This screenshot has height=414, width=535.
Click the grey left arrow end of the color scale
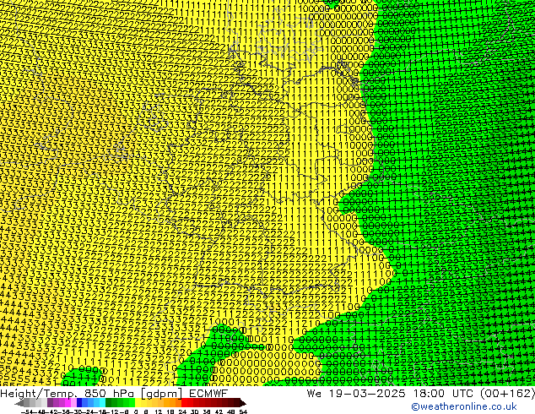(x=19, y=403)
